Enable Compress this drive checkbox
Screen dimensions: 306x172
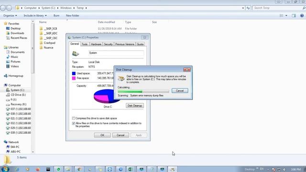(x=74, y=118)
